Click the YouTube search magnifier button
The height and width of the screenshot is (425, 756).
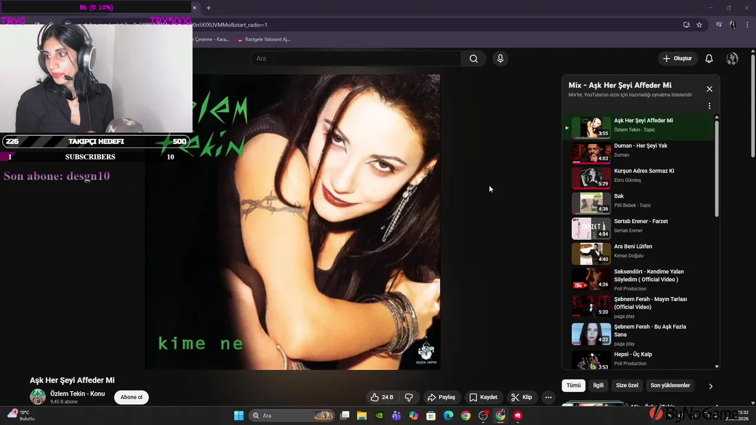click(x=473, y=58)
